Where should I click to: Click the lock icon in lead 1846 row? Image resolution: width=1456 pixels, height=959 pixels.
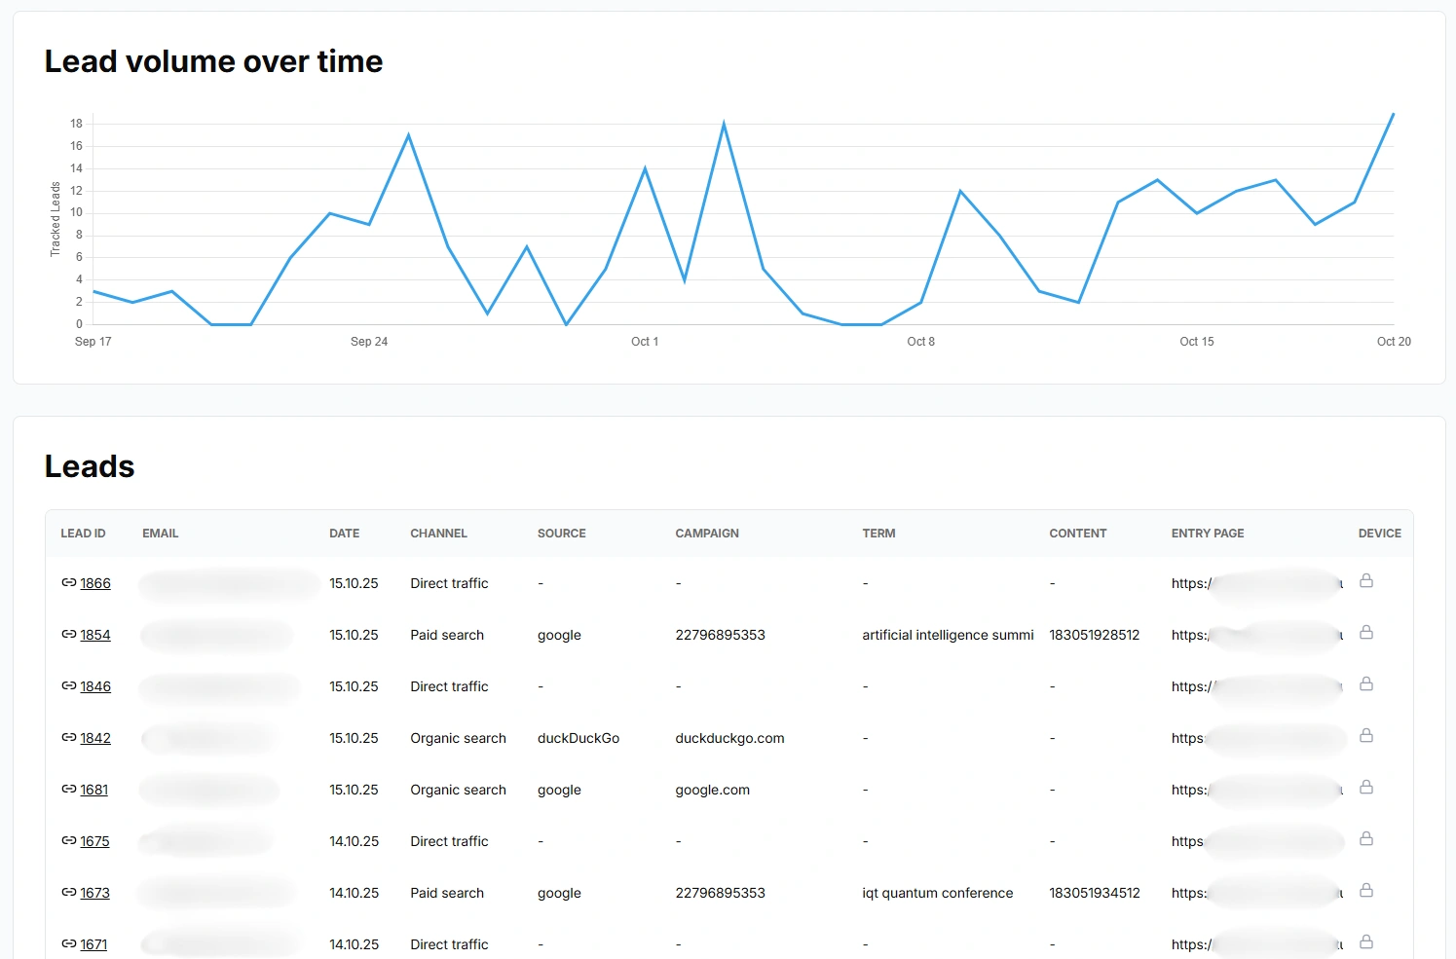pos(1366,684)
